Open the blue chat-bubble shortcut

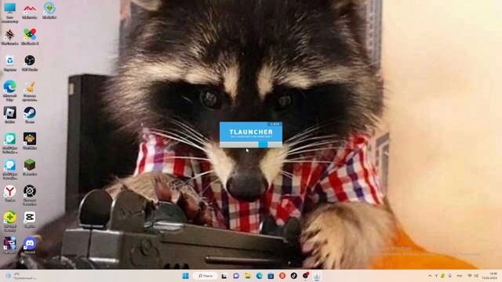coord(9,169)
